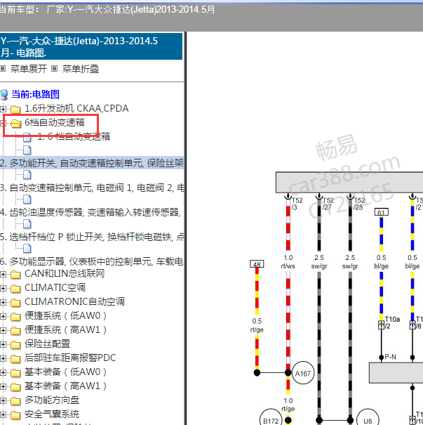Open 5. 选档杆档位 P 锁止开关 page
The width and height of the screenshot is (423, 425).
point(92,237)
